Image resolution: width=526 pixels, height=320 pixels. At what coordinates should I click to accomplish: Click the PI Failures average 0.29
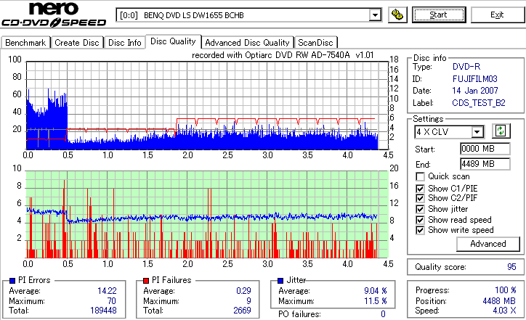tap(243, 291)
